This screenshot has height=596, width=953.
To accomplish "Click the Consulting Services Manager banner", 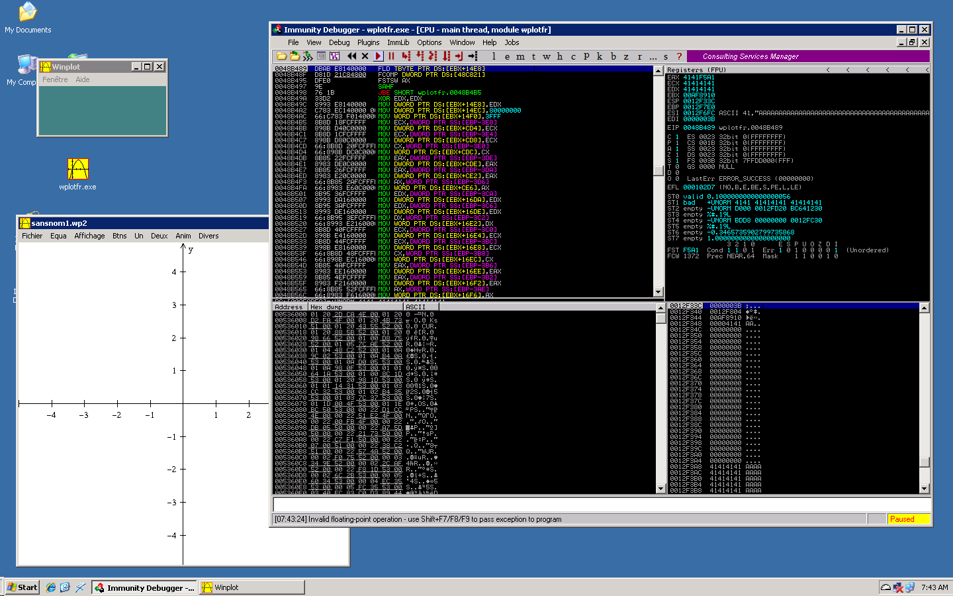I will [x=808, y=56].
